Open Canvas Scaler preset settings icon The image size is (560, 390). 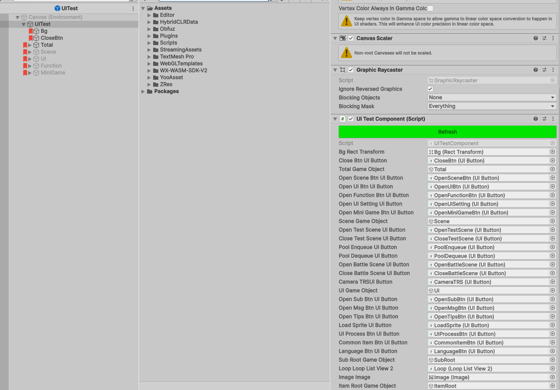coord(544,38)
